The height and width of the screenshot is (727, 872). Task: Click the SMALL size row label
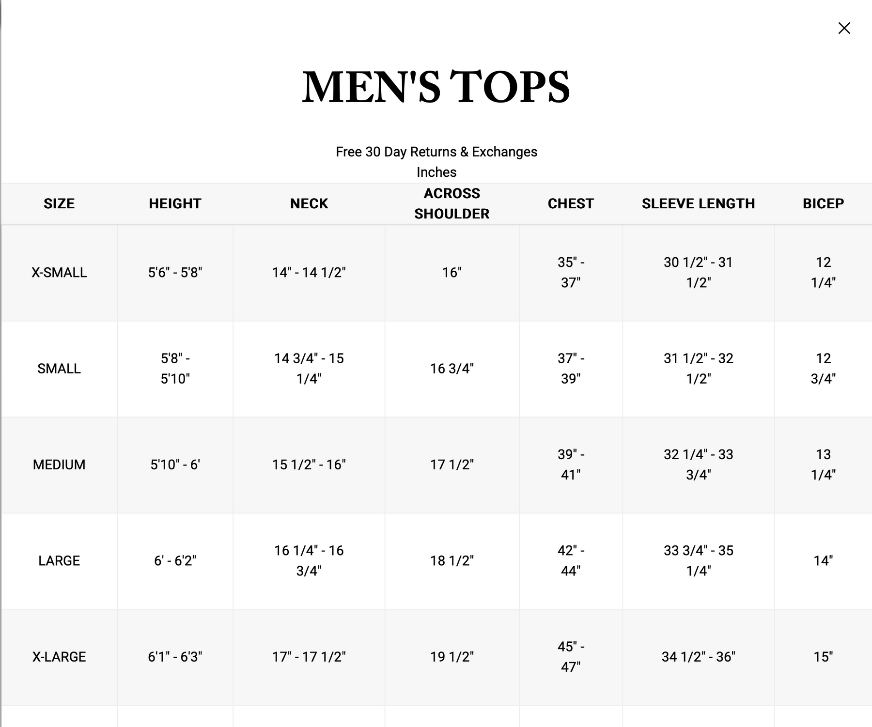pos(59,369)
